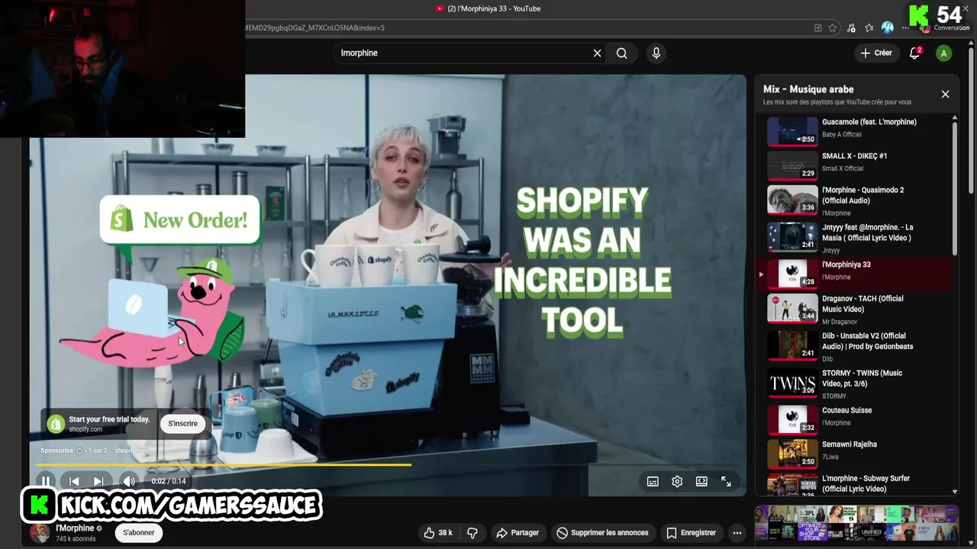This screenshot has width=977, height=549.
Task: Play L'morphine - Subway Surfer (Official Lyric Video)
Action: tap(859, 484)
